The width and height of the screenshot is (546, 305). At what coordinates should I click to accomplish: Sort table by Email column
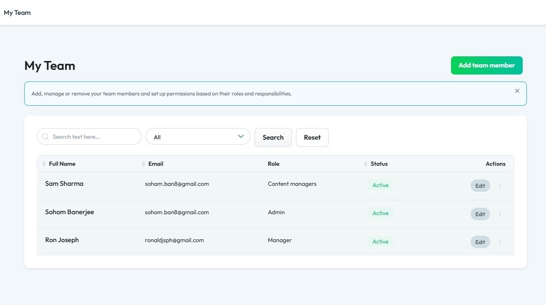pos(144,164)
